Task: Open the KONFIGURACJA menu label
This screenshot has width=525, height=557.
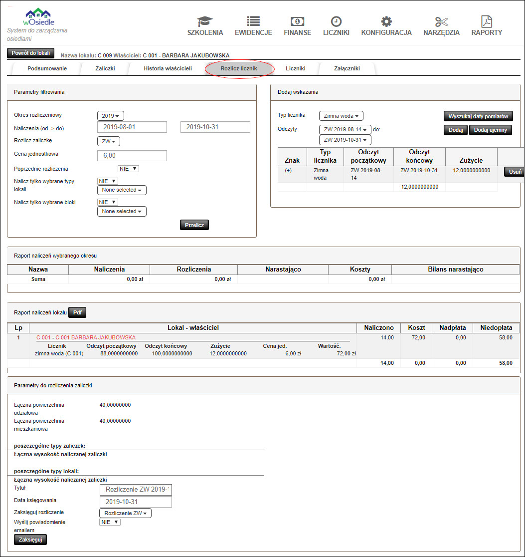Action: 386,32
